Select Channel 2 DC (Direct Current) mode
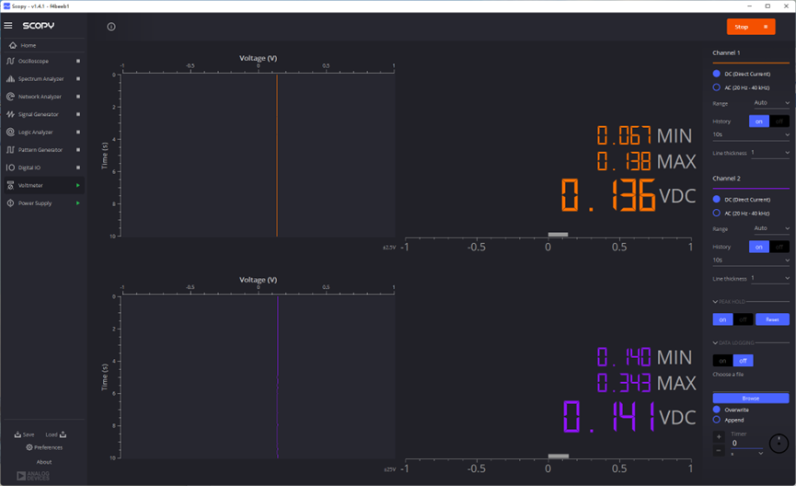The image size is (796, 486). point(716,199)
